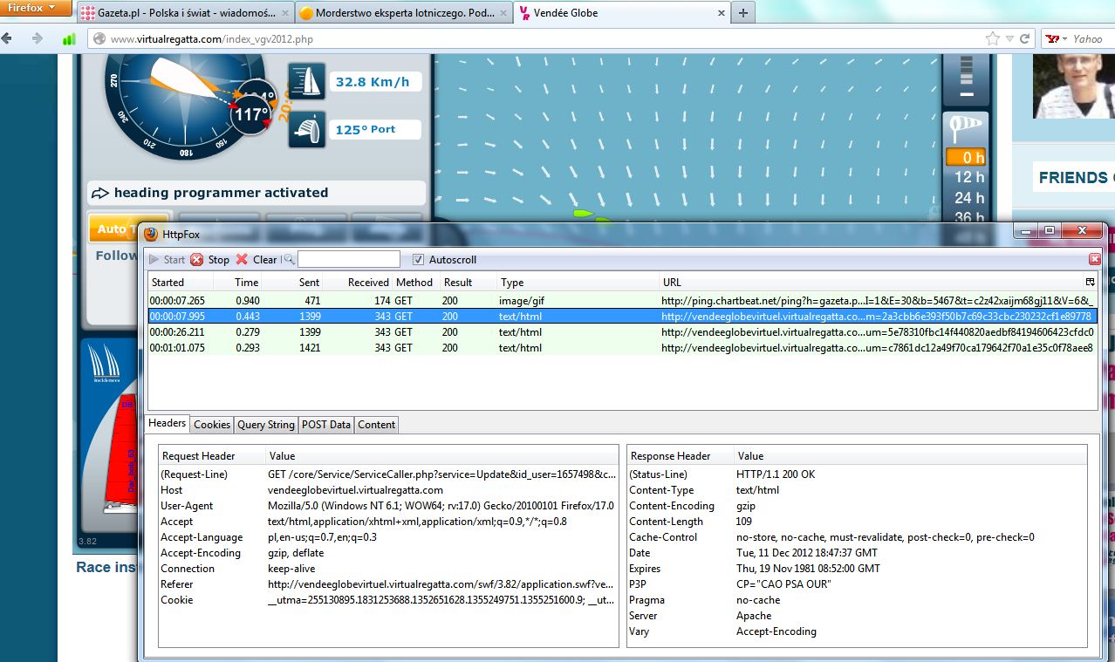Viewport: 1115px width, 662px height.
Task: Select the 24 h wind forecast option
Action: click(968, 198)
